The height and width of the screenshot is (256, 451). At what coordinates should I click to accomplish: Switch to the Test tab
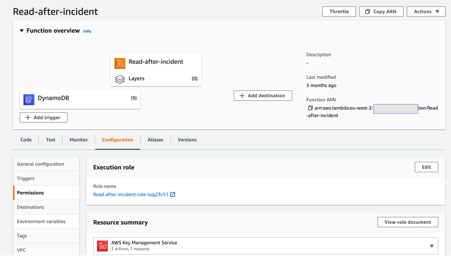click(50, 140)
